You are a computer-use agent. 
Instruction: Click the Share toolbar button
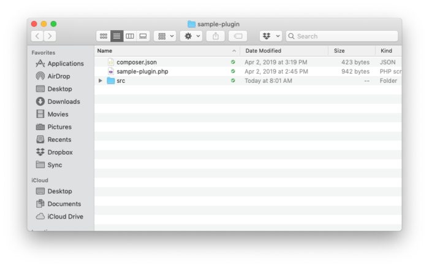click(x=215, y=36)
